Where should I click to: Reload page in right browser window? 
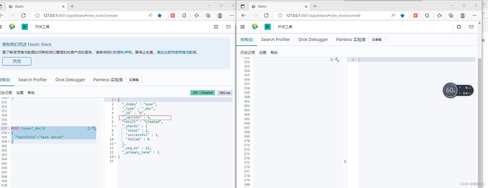pos(266,15)
